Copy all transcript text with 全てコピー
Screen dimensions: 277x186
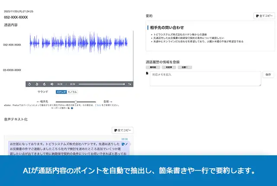pyautogui.click(x=122, y=130)
